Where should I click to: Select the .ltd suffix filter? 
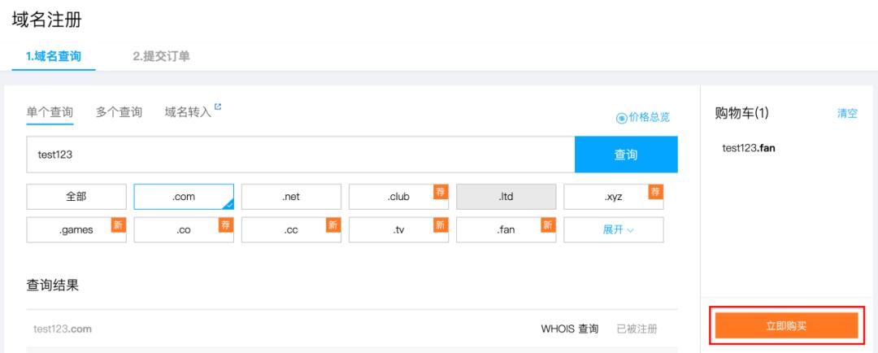point(506,196)
